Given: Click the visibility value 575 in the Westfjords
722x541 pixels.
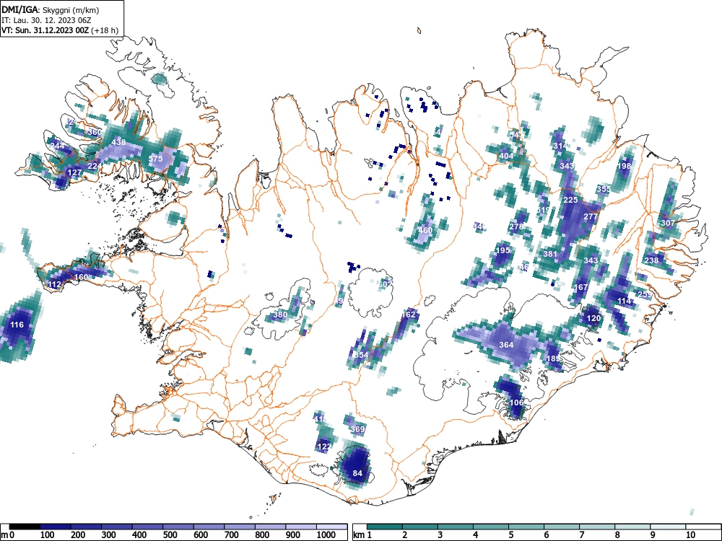Looking at the screenshot, I should pyautogui.click(x=156, y=159).
